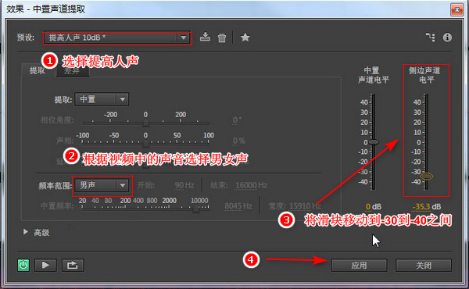Click the 应用 apply button
469x289 pixels.
pyautogui.click(x=359, y=265)
